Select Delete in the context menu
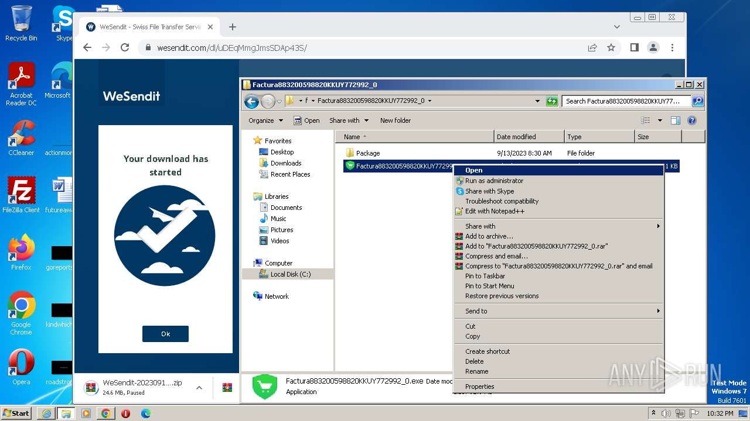750x421 pixels. [558, 361]
